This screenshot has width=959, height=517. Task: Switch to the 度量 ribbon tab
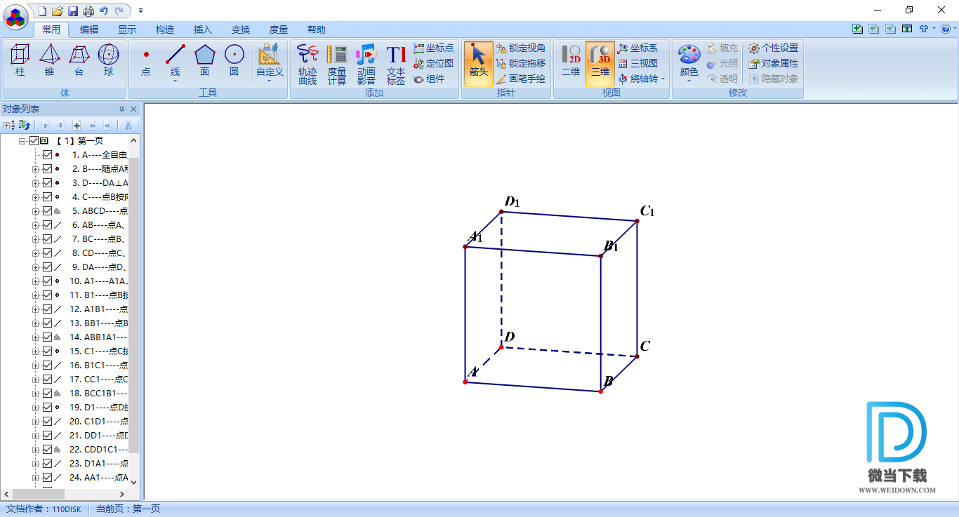279,29
